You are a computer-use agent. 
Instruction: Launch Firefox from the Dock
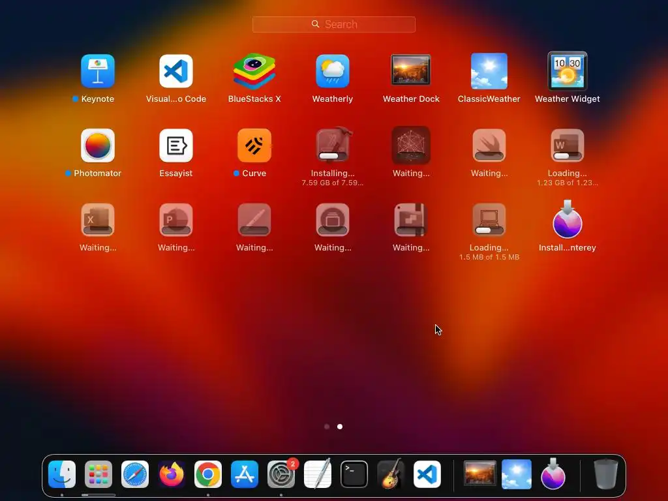point(172,474)
